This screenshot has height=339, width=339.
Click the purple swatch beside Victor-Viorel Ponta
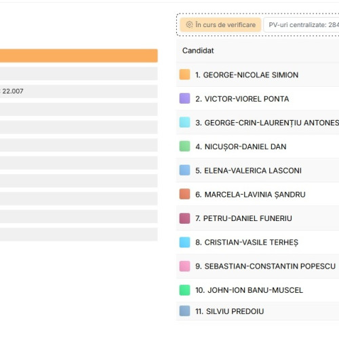(x=184, y=98)
